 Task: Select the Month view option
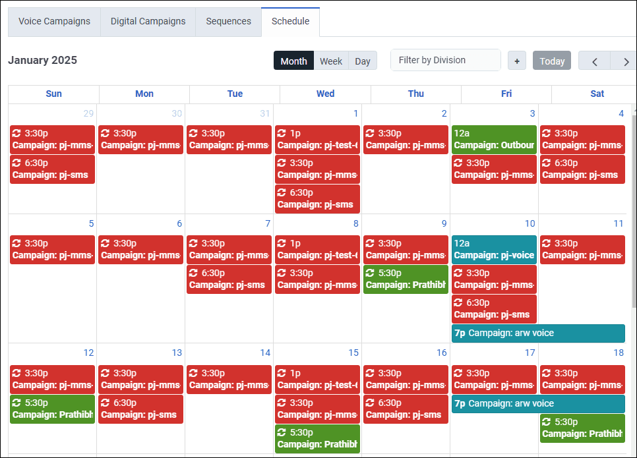[293, 61]
